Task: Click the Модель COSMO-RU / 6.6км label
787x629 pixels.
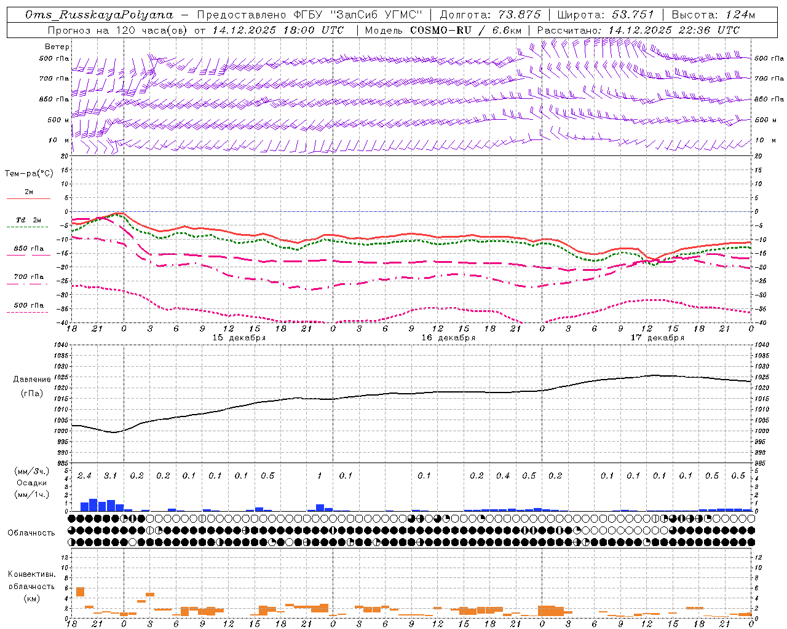Action: (443, 30)
